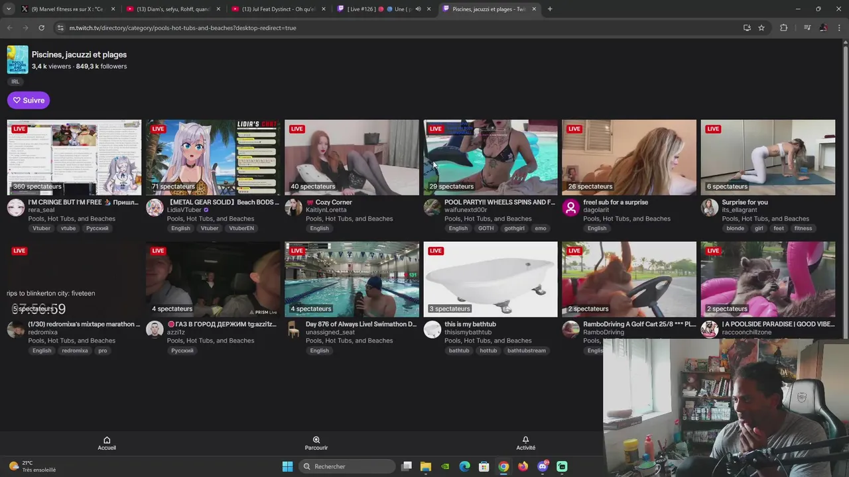Open the media controls icon in Chrome toolbar

(x=807, y=28)
